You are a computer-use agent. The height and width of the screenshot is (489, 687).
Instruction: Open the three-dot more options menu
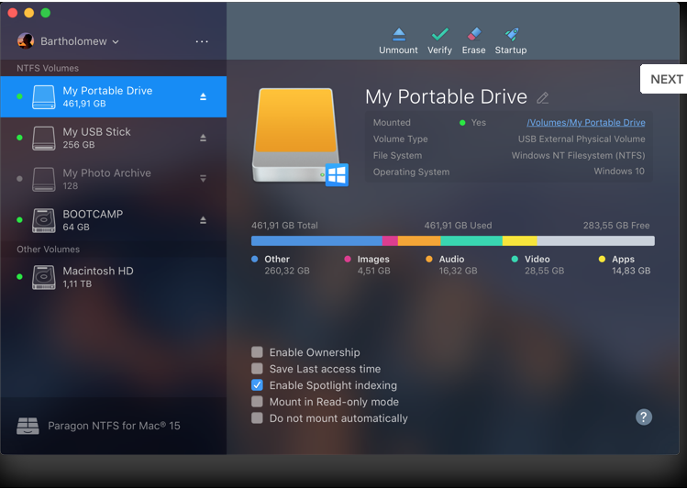pyautogui.click(x=202, y=41)
